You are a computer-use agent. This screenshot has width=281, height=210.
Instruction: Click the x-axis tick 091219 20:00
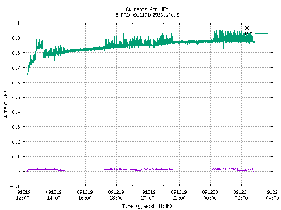coord(148,195)
